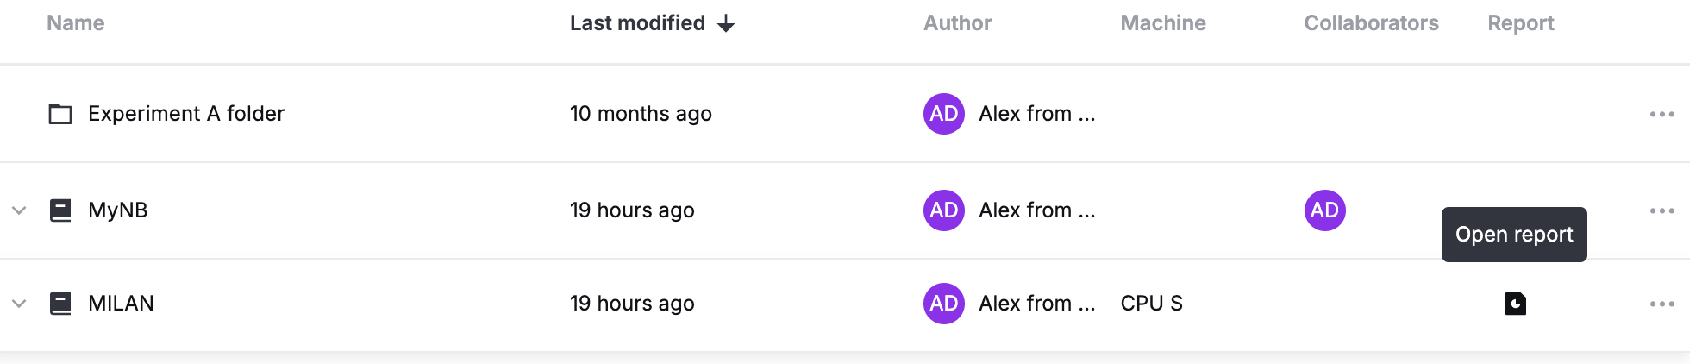Click the MyNB notebook icon
1702x364 pixels.
60,210
